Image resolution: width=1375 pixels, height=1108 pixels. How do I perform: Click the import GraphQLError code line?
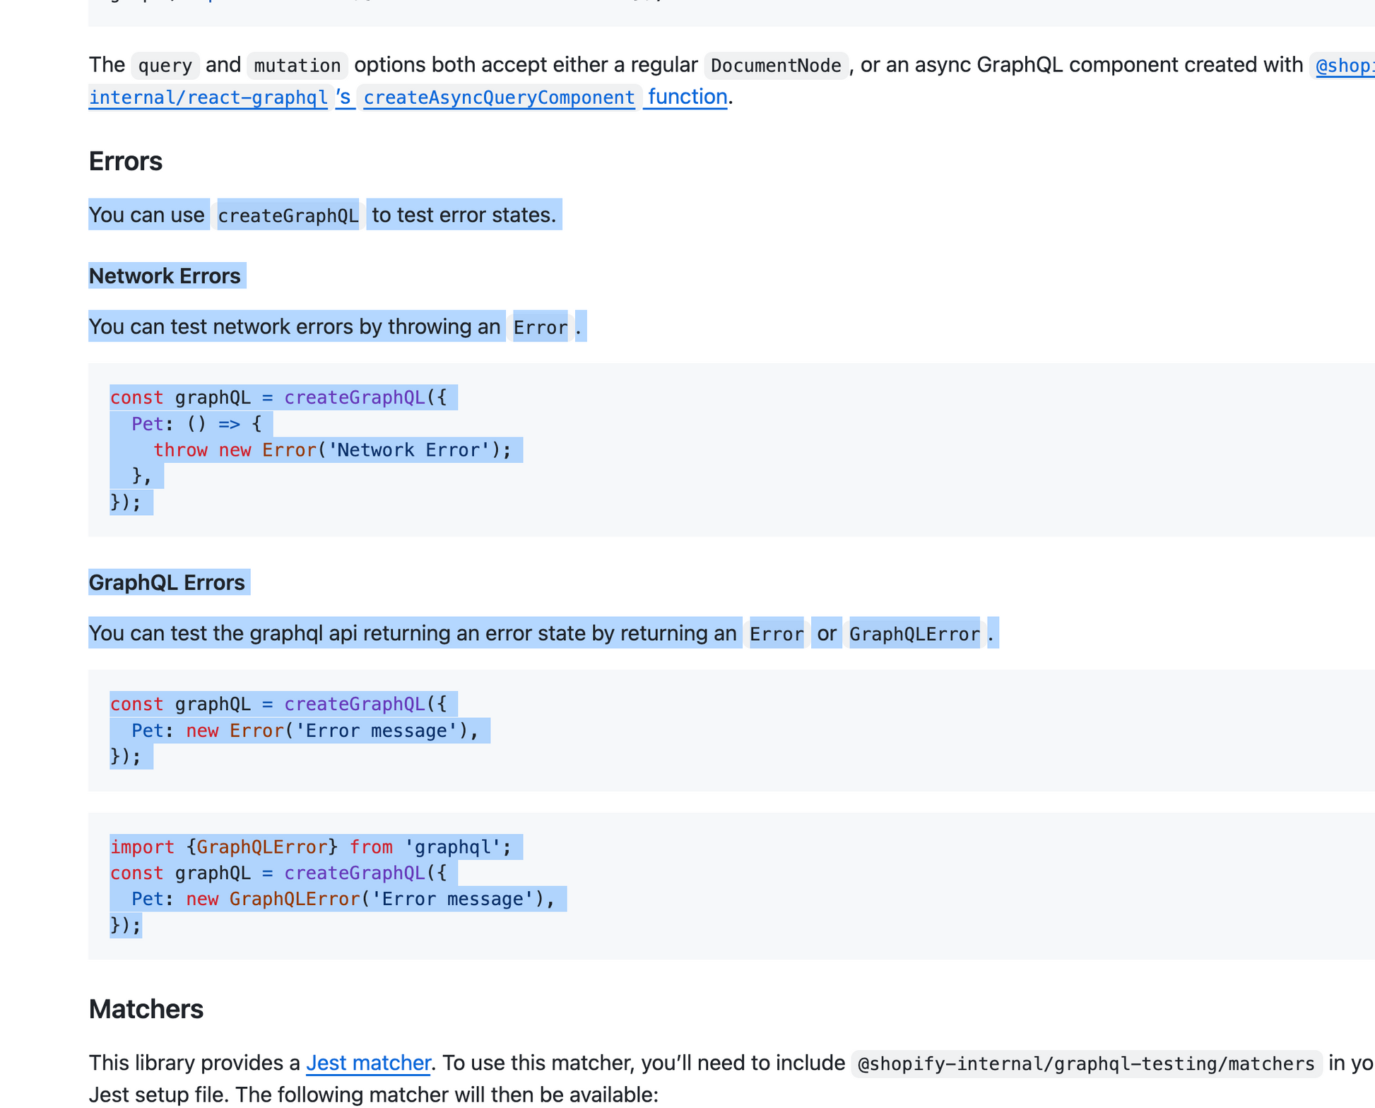[x=310, y=847]
